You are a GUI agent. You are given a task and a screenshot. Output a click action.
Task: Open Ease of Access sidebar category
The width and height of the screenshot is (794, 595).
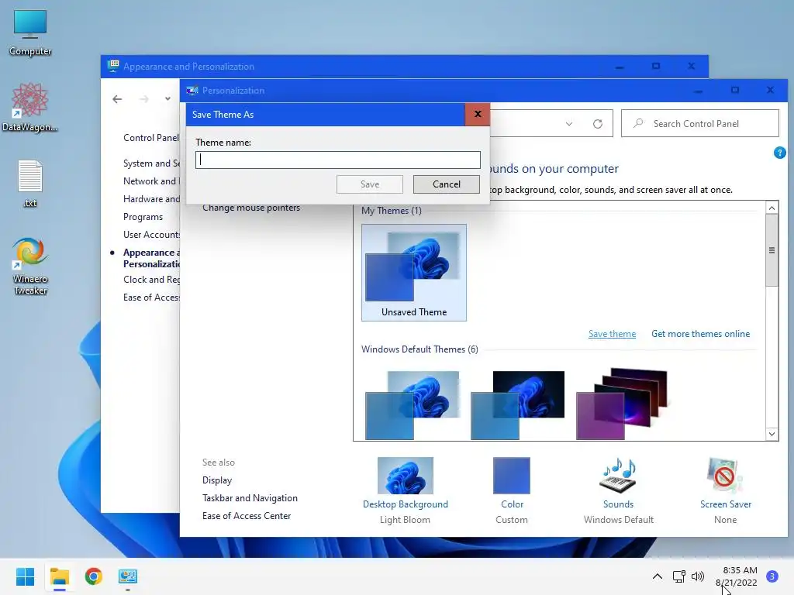click(151, 297)
